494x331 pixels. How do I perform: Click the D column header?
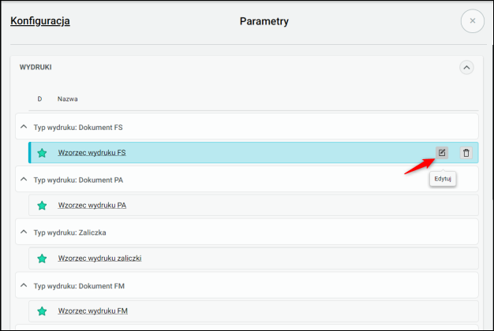[39, 99]
